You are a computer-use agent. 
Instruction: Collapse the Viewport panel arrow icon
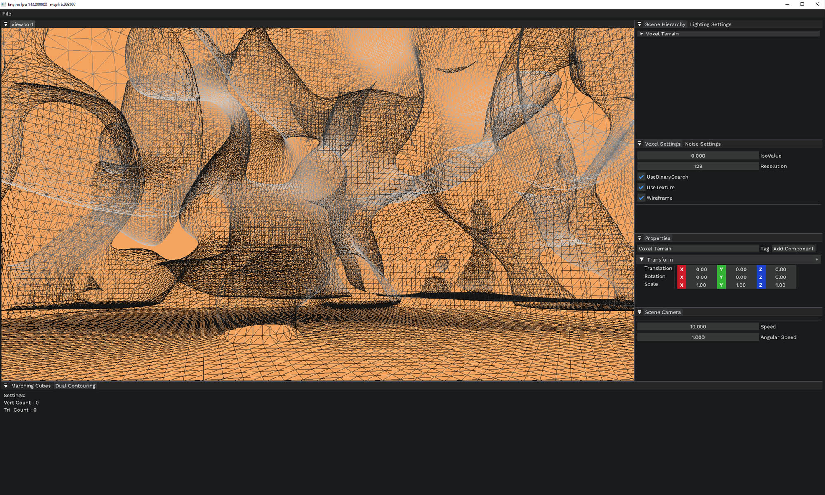click(x=6, y=24)
